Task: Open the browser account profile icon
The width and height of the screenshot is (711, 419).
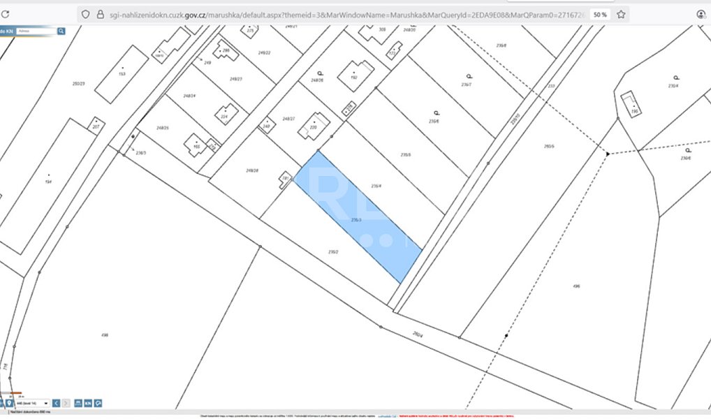Action: (701, 15)
